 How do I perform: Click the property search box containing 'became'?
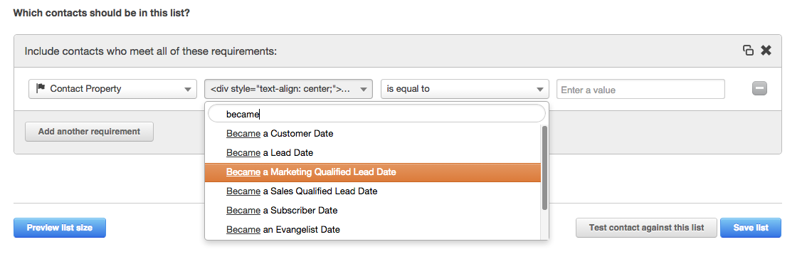tap(376, 113)
